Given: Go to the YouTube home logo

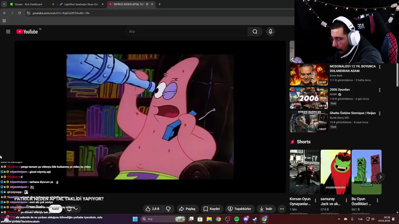Looking at the screenshot, I should click(x=27, y=31).
